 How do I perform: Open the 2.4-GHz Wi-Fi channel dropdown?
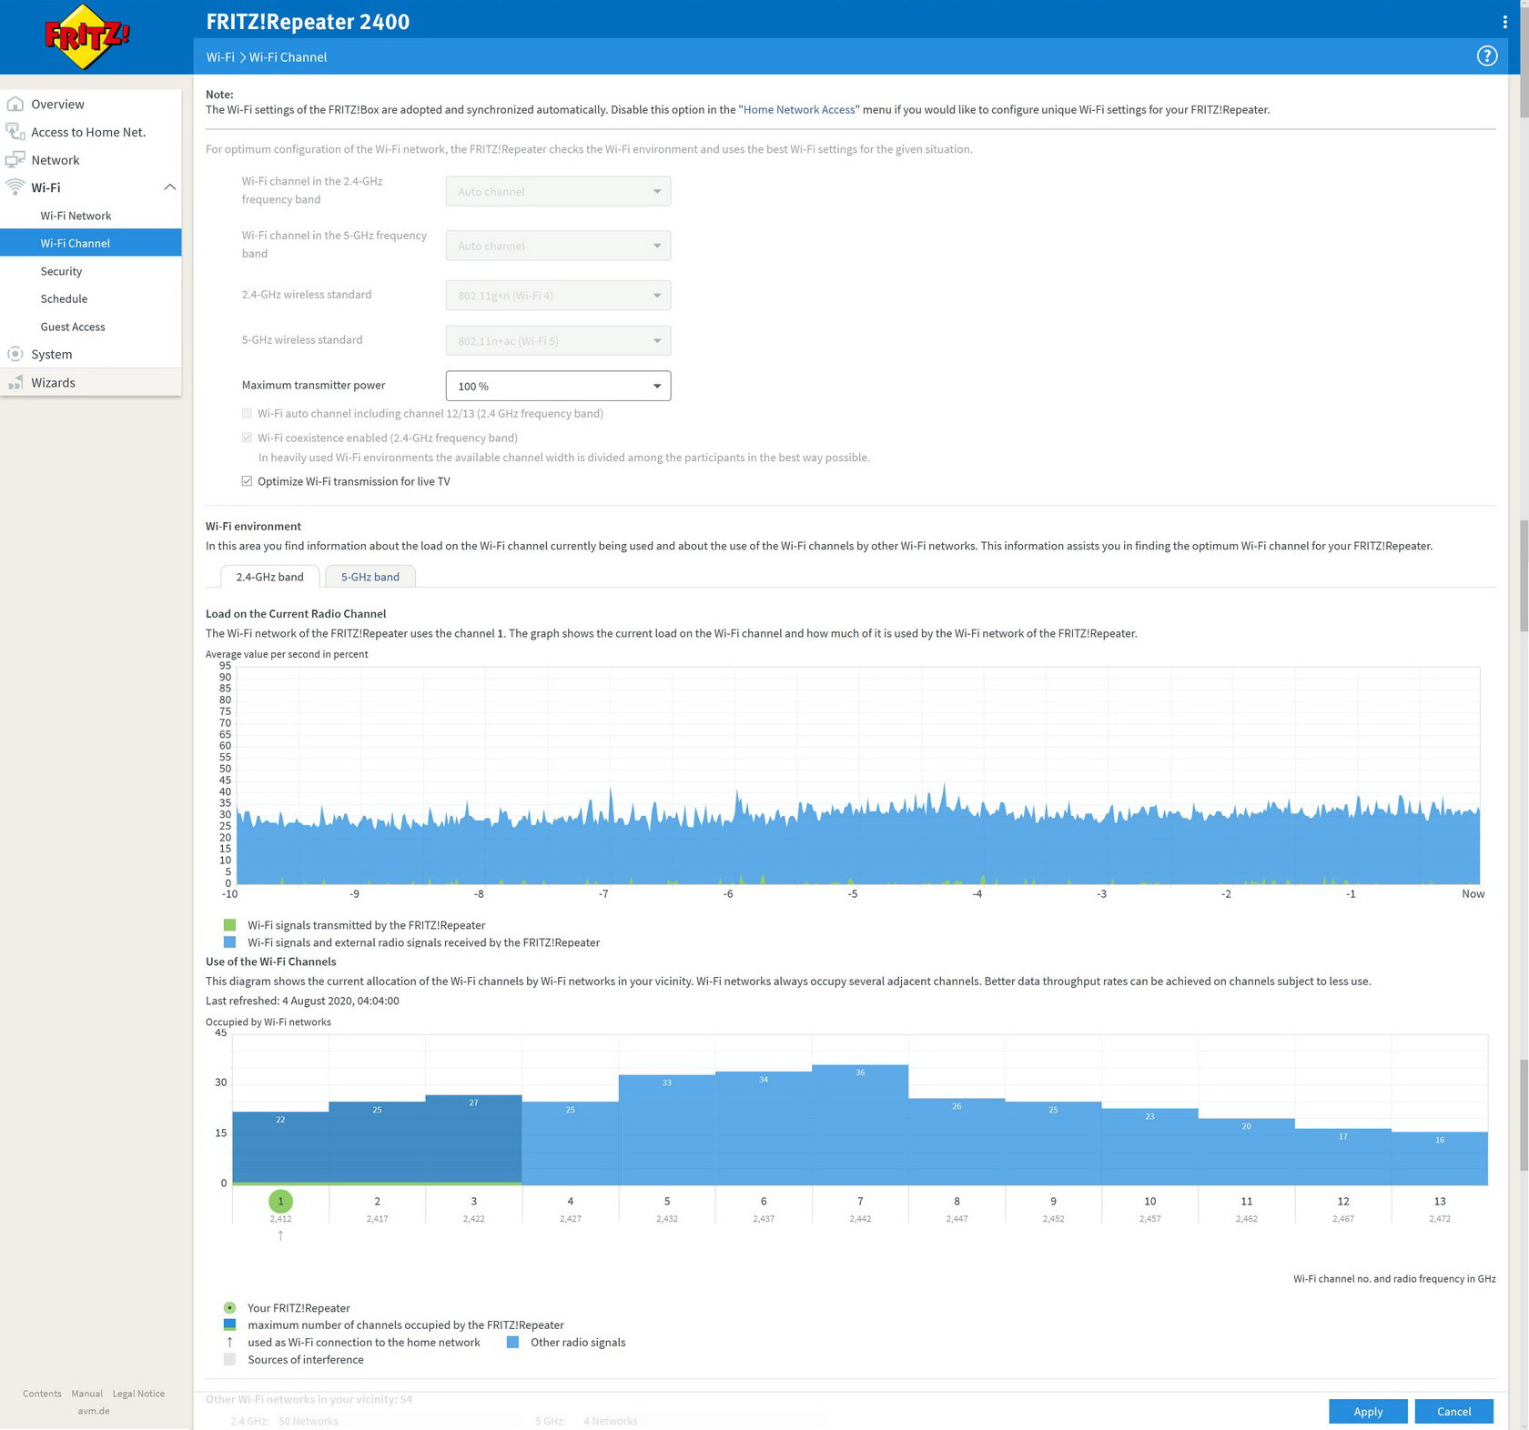558,191
